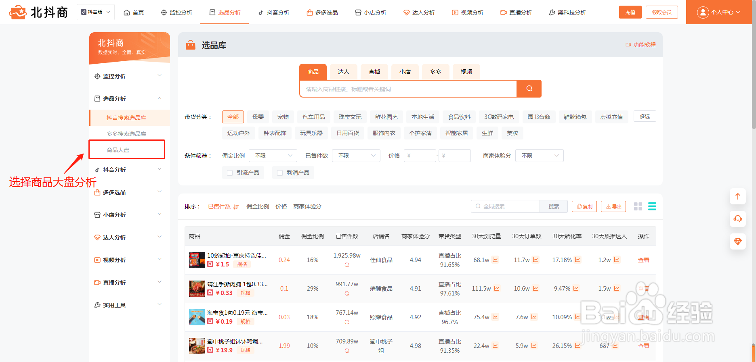Open the 商家体验分 dropdown
The width and height of the screenshot is (756, 362).
coord(540,156)
